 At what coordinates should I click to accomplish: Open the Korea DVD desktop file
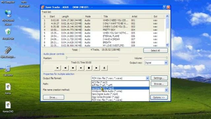point(8,107)
